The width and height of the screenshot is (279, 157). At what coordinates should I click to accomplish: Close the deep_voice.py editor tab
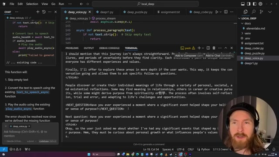tap(90, 12)
